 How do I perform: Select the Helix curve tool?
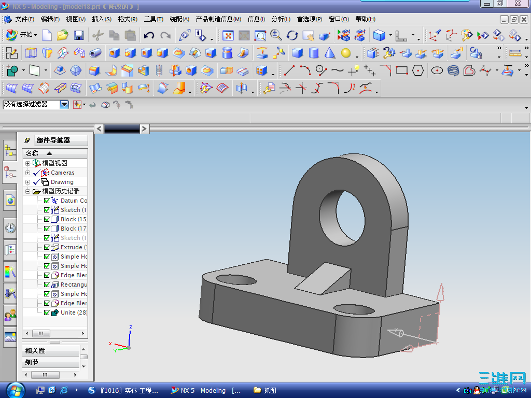pyautogui.click(x=453, y=70)
